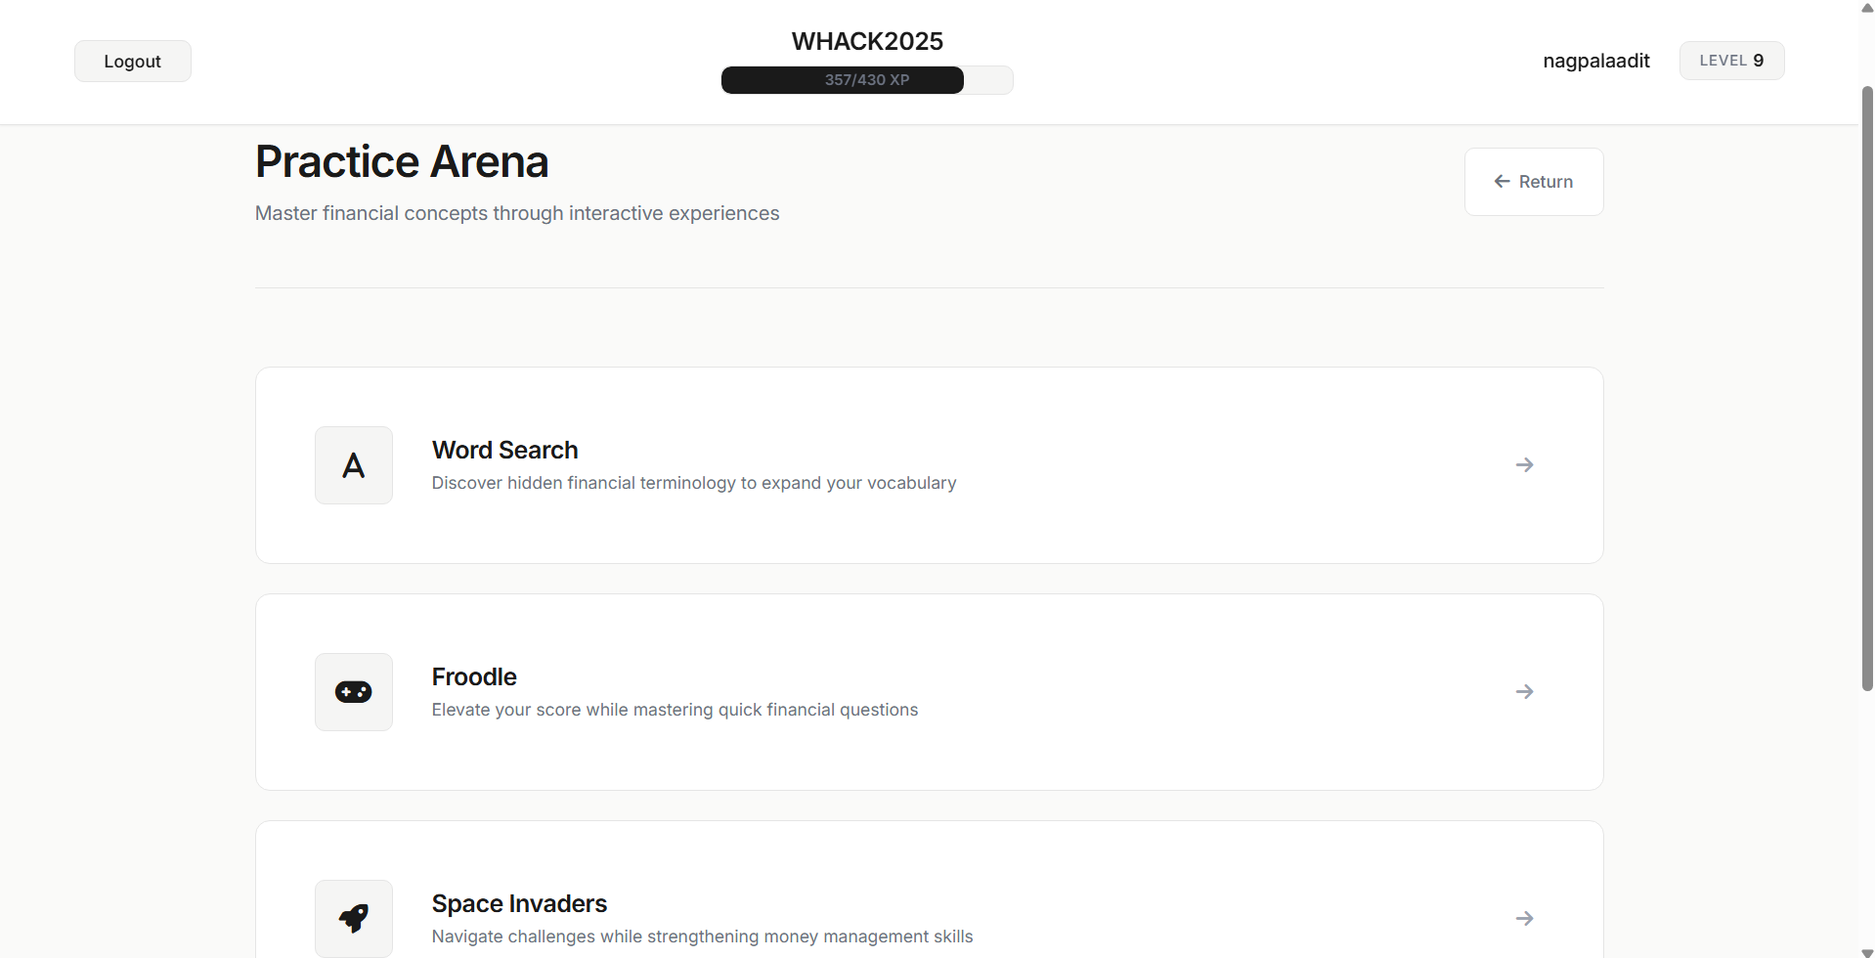Image resolution: width=1875 pixels, height=958 pixels.
Task: Click the nagpalaadit username
Action: point(1595,61)
